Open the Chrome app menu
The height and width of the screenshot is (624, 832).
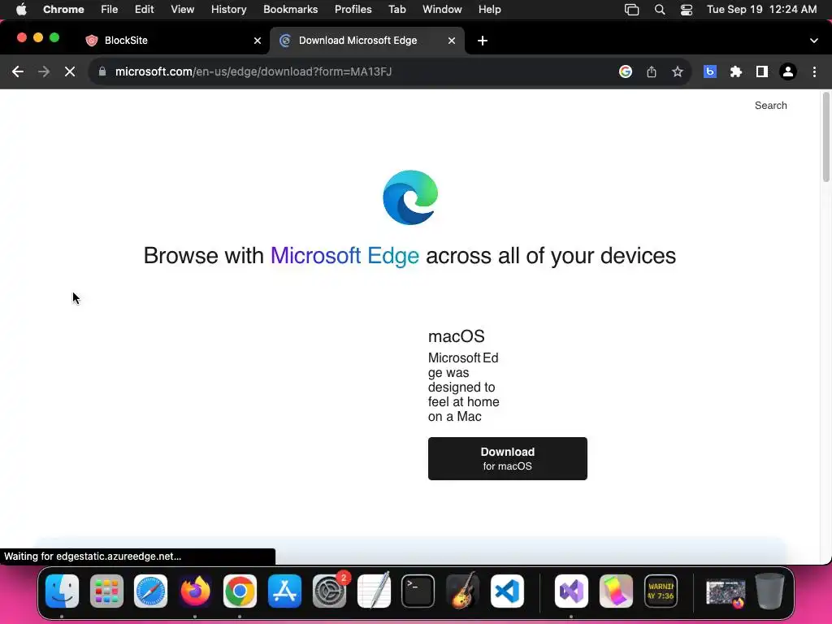[63, 10]
